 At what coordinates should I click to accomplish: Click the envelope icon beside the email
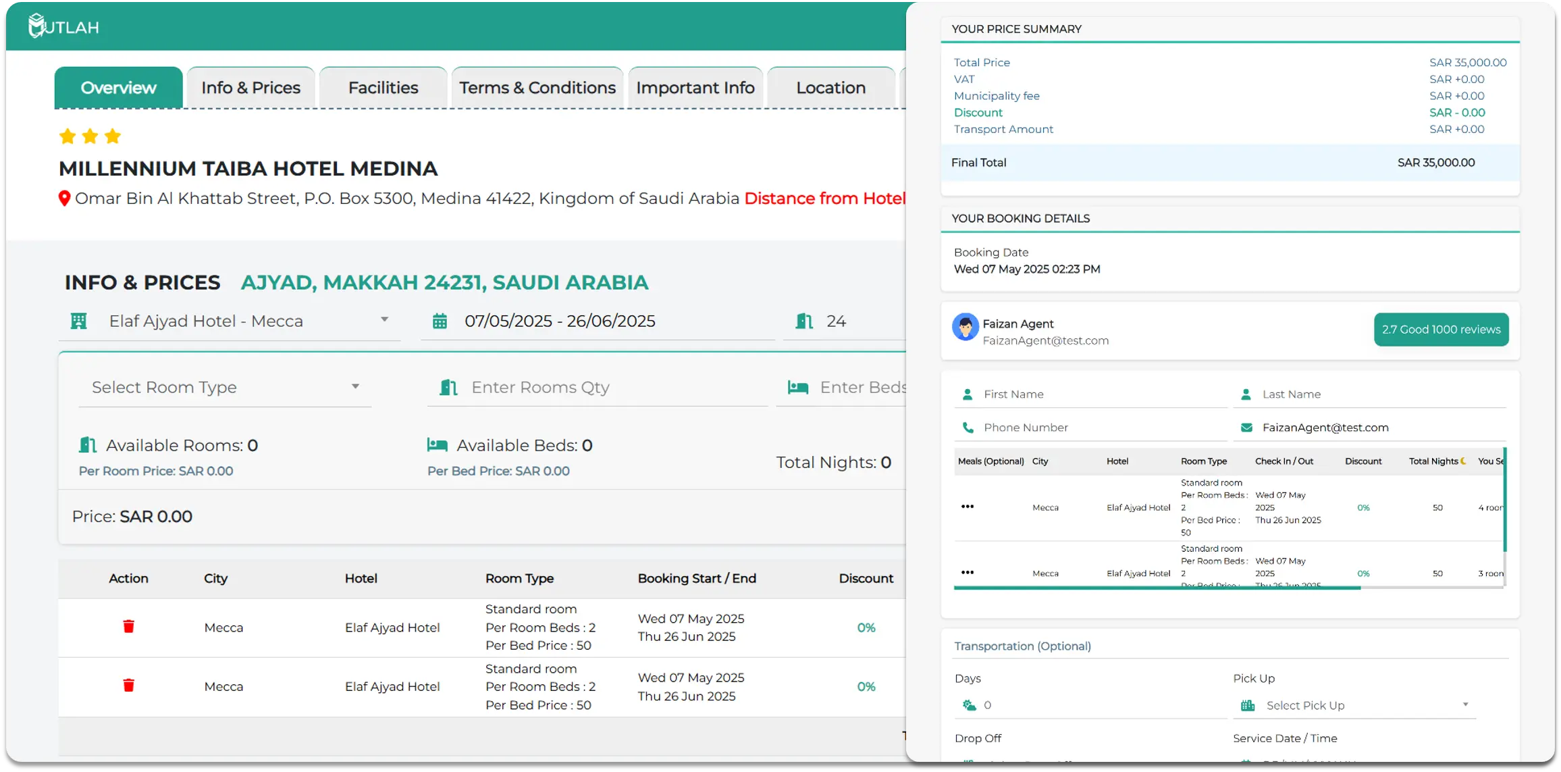[1246, 428]
